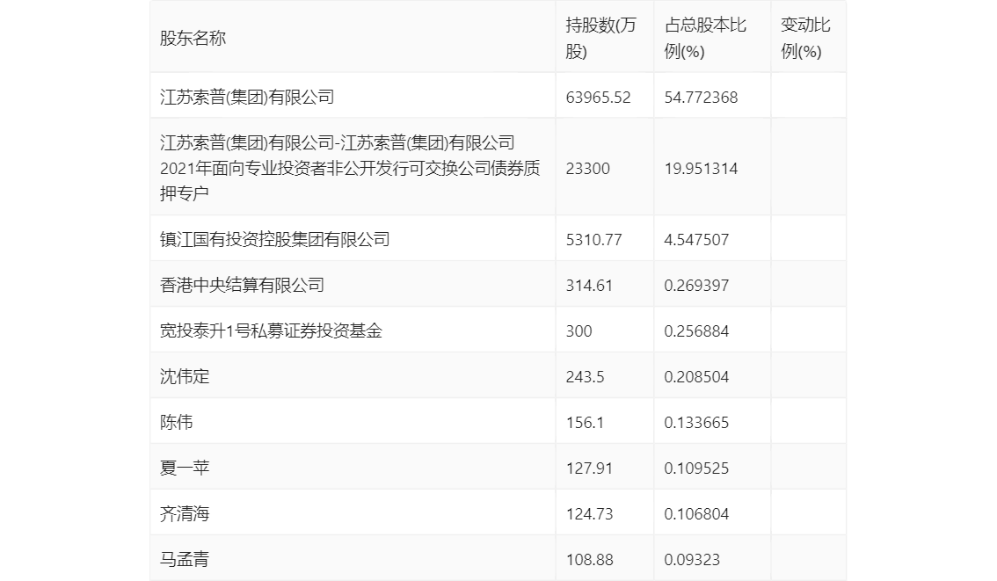997x581 pixels.
Task: Click the 2021年面向专业投资者 bond pledge account name
Action: tap(350, 168)
